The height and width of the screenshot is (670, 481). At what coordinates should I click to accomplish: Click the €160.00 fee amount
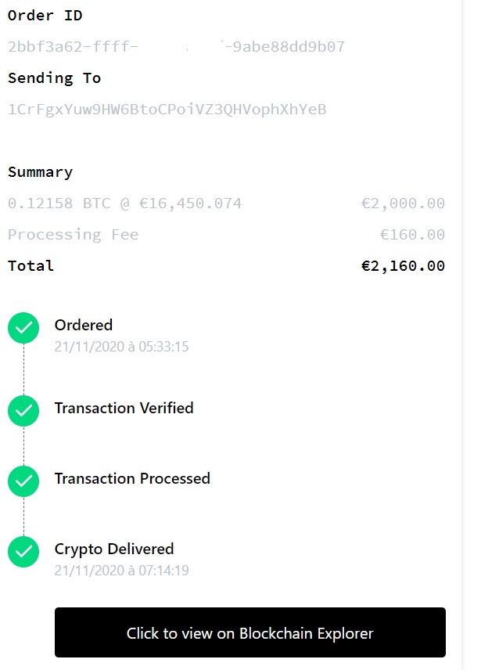coord(412,235)
